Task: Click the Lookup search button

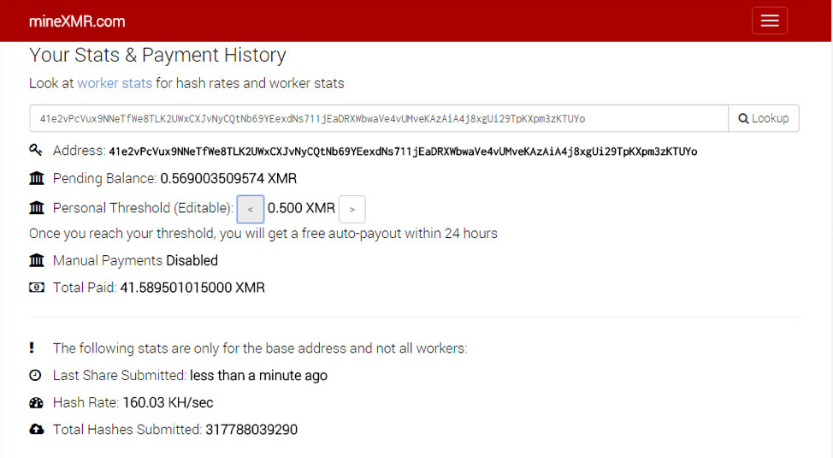Action: [764, 118]
